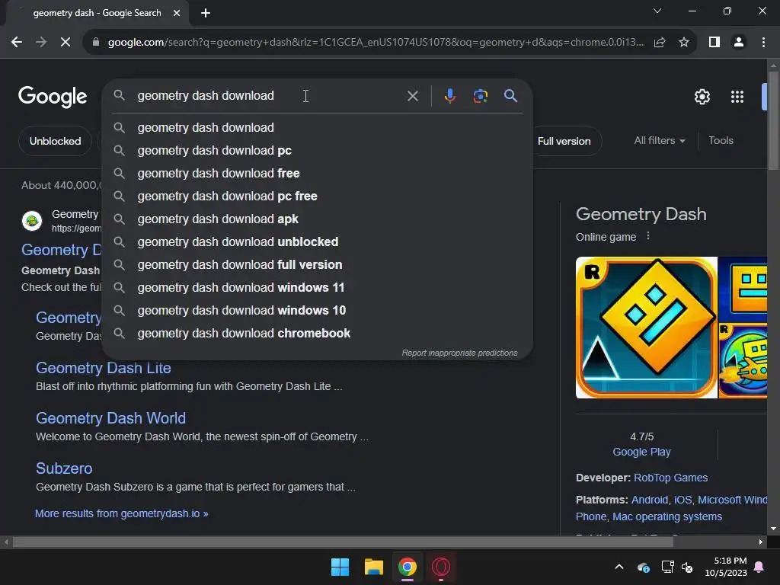
Task: Choose suggestion geometry dash download unblocked
Action: (318, 241)
